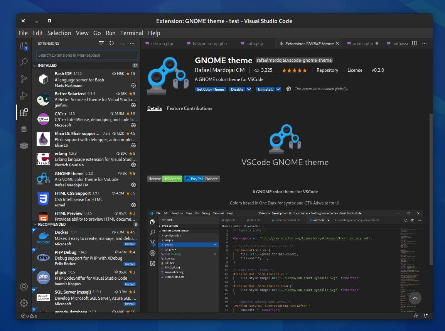
Task: Click the PayPal Donate badge
Action: point(202,179)
